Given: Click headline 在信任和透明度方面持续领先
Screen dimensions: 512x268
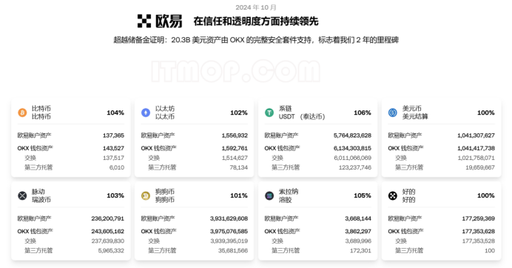Looking at the screenshot, I should (256, 21).
